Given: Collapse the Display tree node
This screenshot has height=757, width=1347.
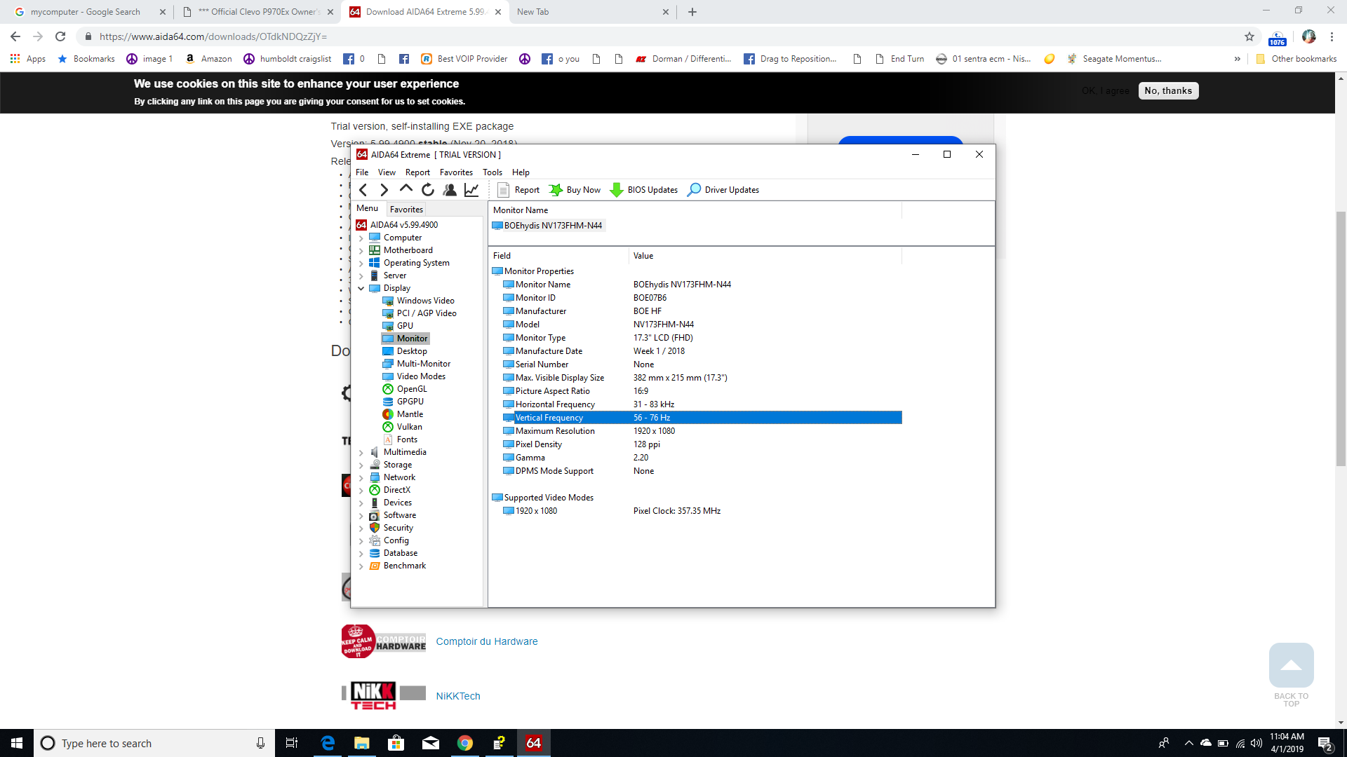Looking at the screenshot, I should click(x=361, y=288).
